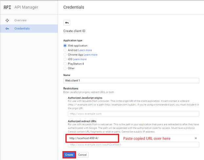The width and height of the screenshot is (204, 160).
Task: Click the Create button
Action: click(69, 154)
